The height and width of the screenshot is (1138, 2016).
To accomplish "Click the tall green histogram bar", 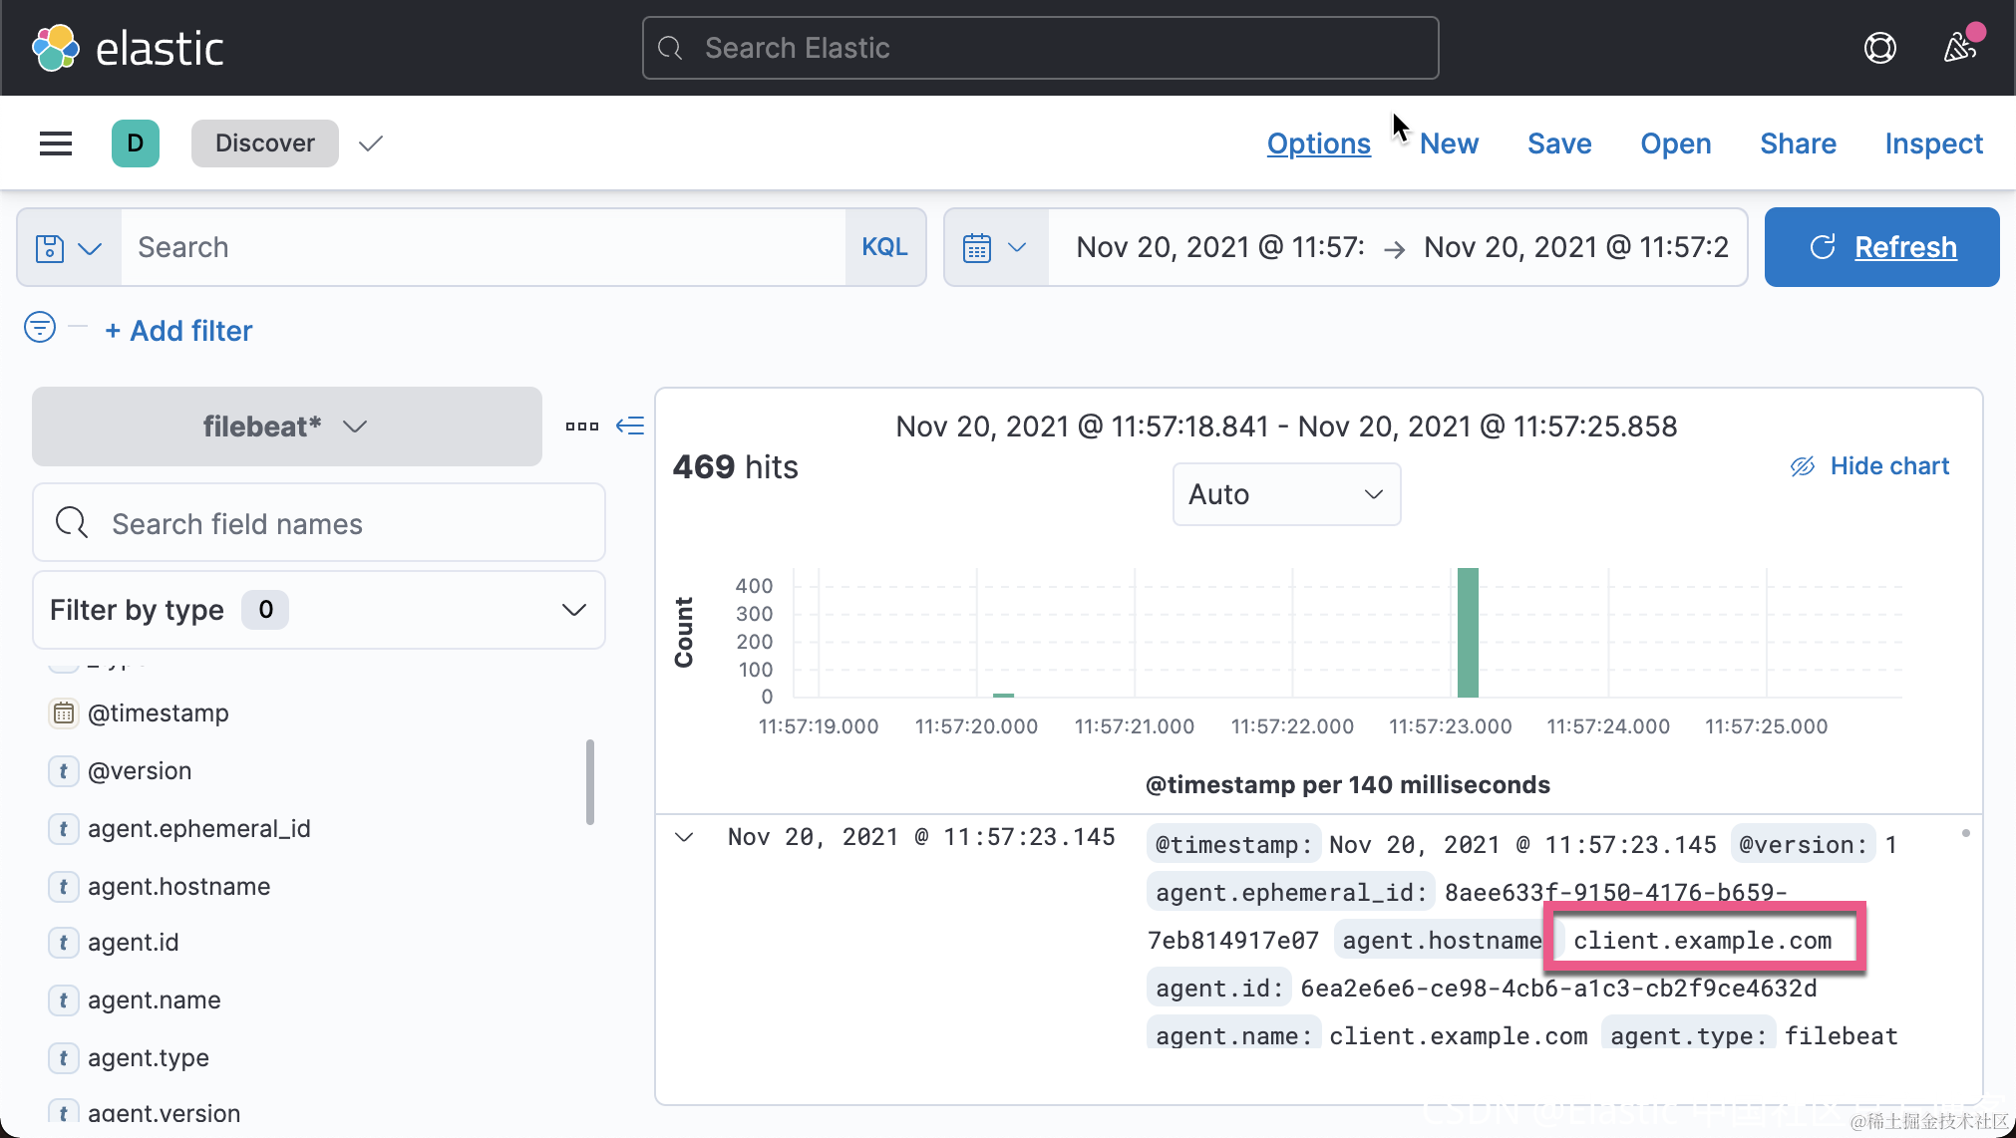I will coord(1468,632).
